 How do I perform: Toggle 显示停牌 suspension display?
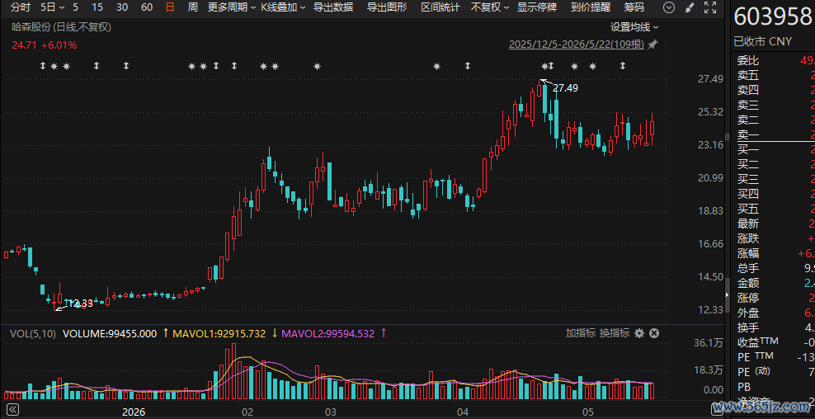click(537, 7)
